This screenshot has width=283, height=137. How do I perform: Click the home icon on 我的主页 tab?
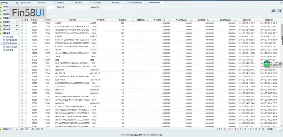pos(22,2)
